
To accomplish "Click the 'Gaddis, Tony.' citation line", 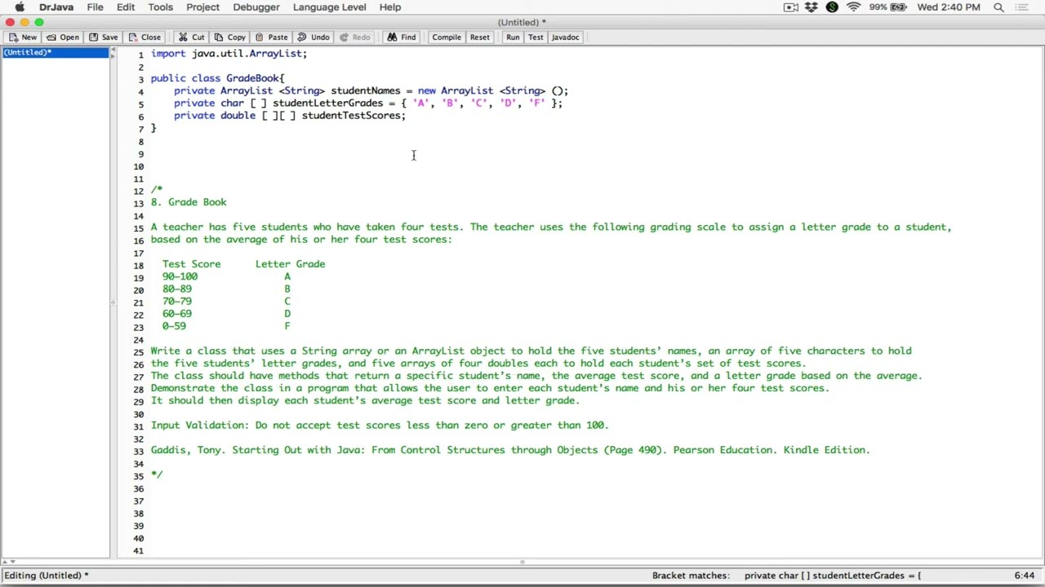I will (510, 450).
